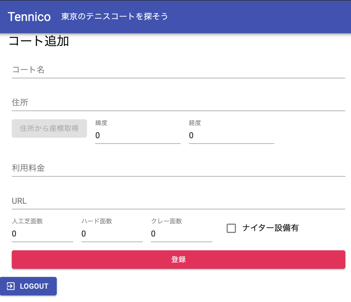The height and width of the screenshot is (302, 351).
Task: Click the ハード面数 hard court count field
Action: (x=112, y=234)
